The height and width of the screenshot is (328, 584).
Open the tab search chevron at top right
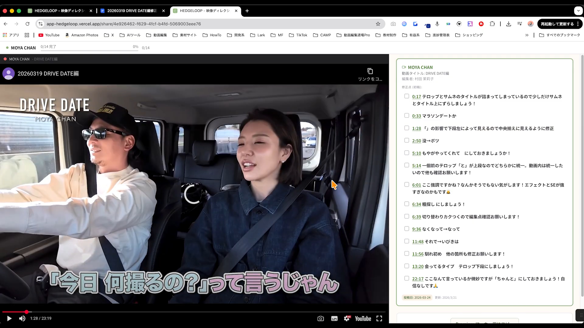tap(578, 11)
